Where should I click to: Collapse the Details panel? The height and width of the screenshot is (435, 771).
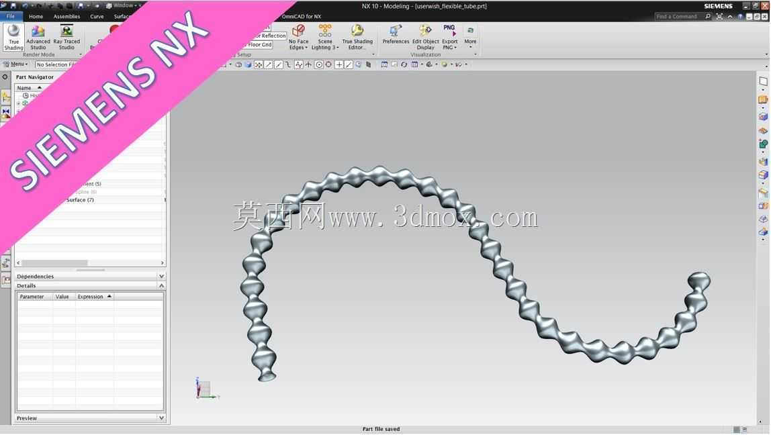click(90, 285)
